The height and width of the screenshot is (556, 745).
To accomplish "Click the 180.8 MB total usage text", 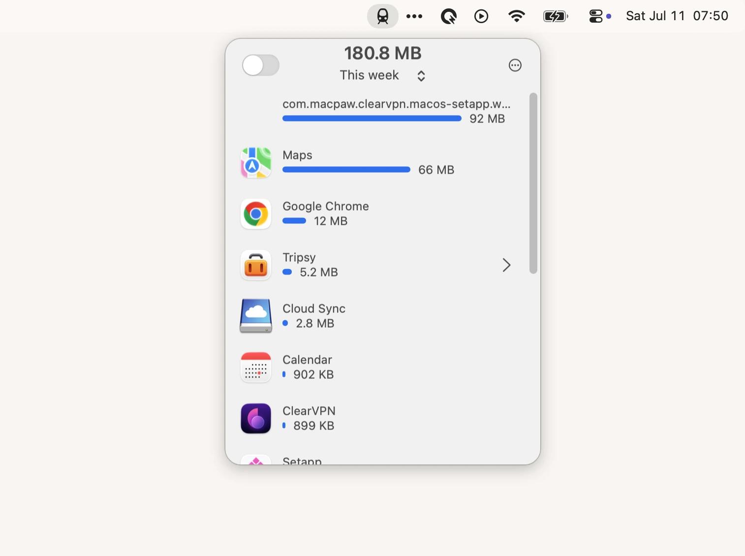I will (x=383, y=53).
